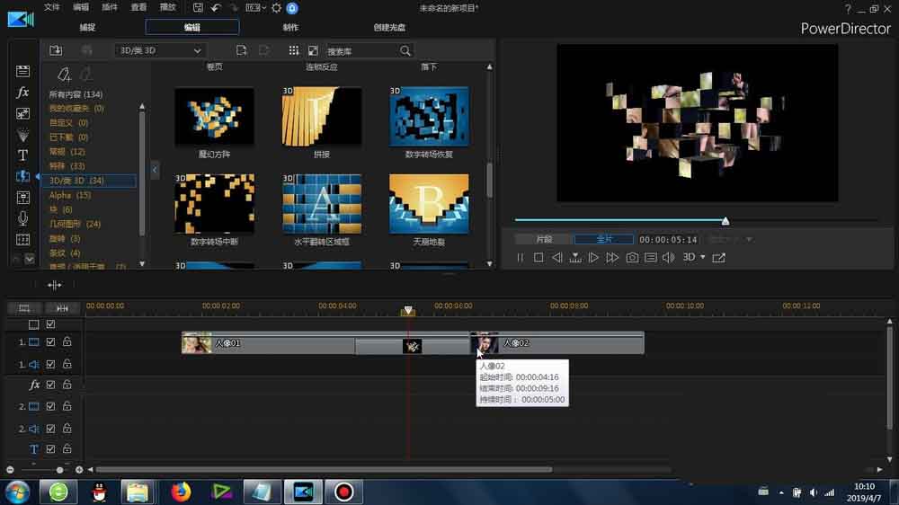Disable the fx effect track checkbox
Image resolution: width=899 pixels, height=505 pixels.
tap(51, 385)
